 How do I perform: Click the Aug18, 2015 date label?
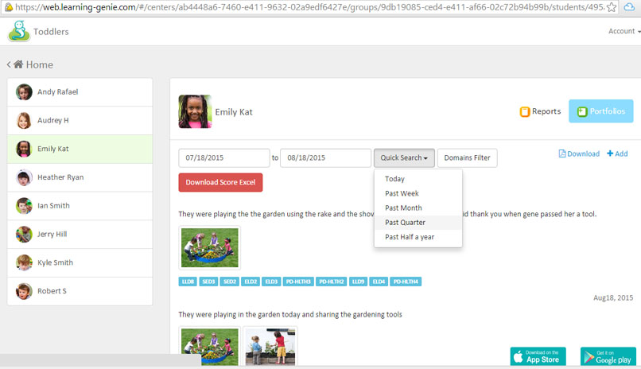tap(613, 298)
